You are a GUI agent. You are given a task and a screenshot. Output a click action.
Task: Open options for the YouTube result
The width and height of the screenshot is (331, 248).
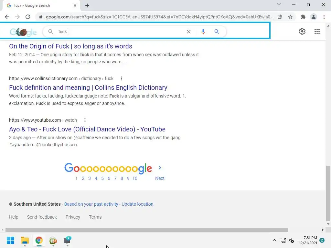coord(85,120)
